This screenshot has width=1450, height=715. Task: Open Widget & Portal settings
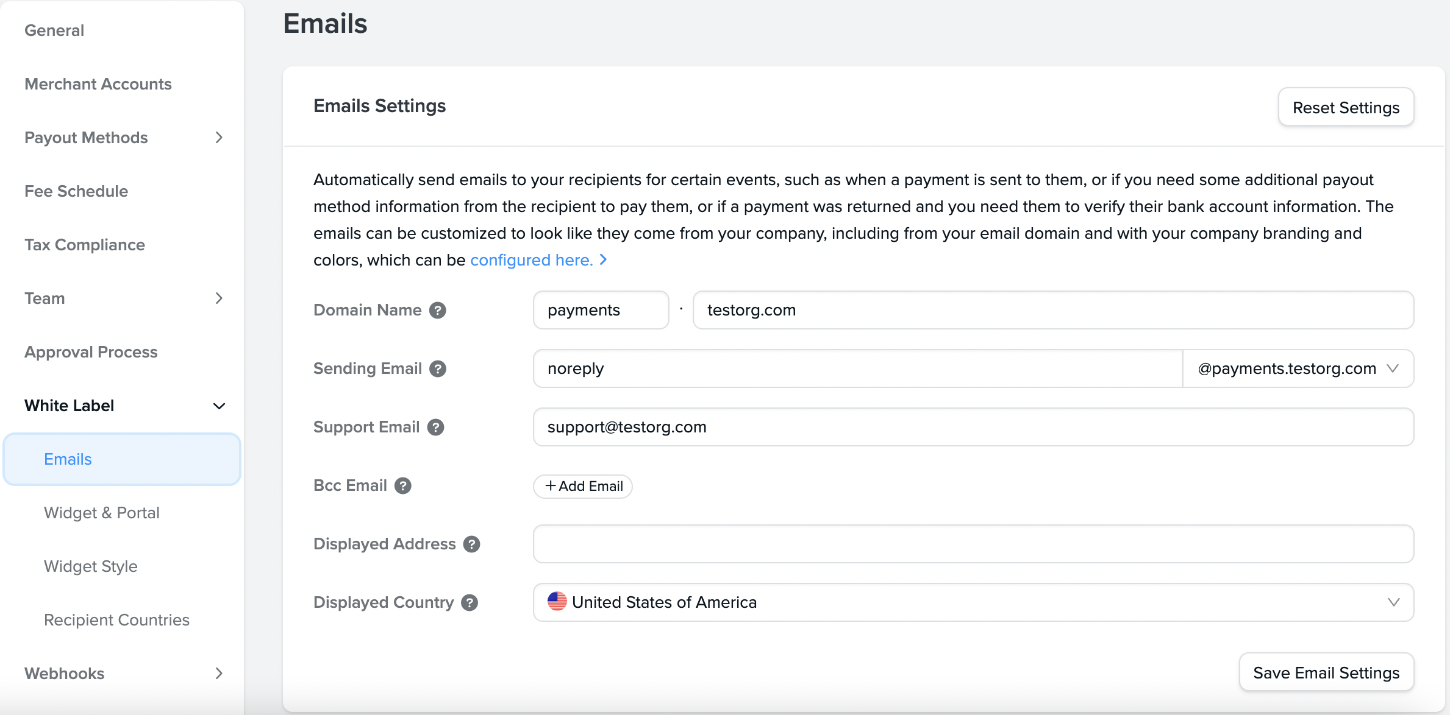[x=101, y=513]
